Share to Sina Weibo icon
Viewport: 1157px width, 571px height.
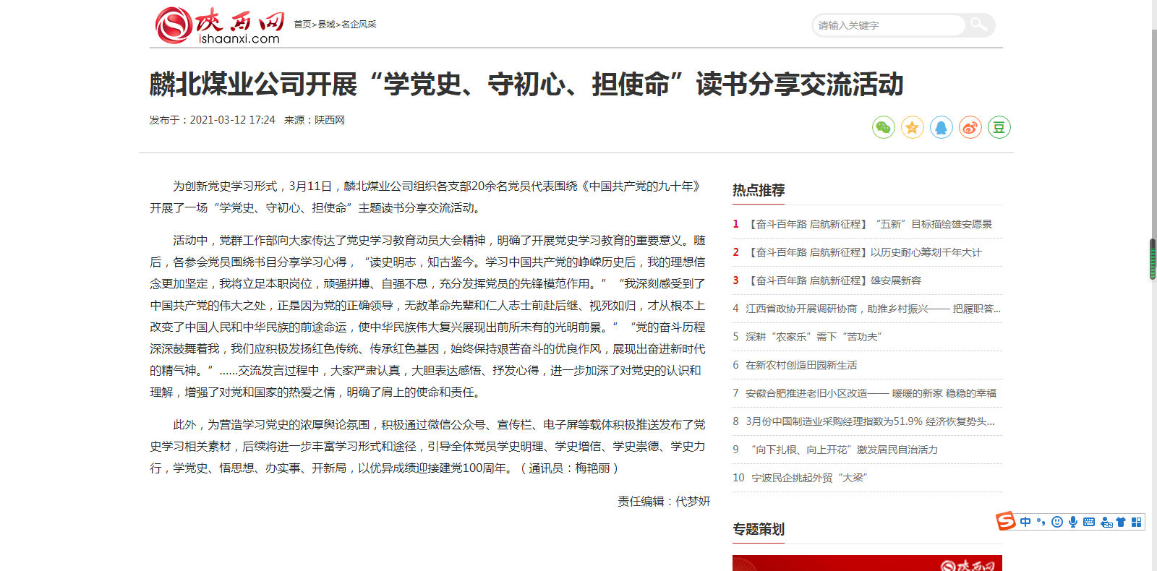pos(970,127)
